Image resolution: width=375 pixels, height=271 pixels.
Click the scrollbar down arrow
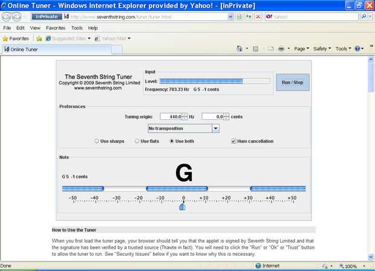pos(371,257)
